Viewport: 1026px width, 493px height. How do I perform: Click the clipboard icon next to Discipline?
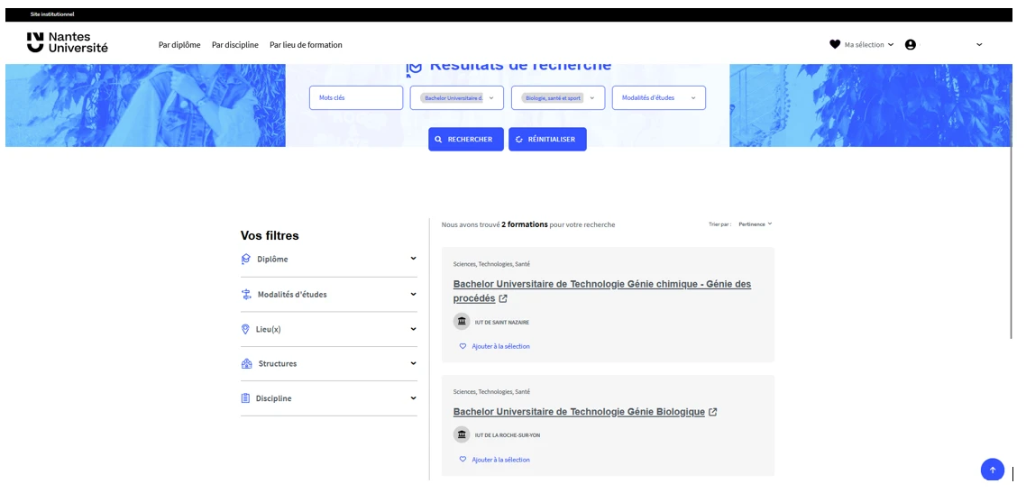245,398
